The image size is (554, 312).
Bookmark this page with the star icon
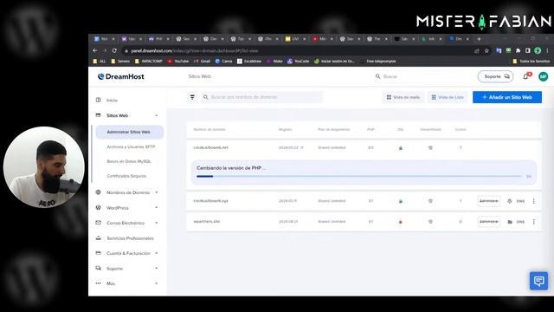(486, 51)
